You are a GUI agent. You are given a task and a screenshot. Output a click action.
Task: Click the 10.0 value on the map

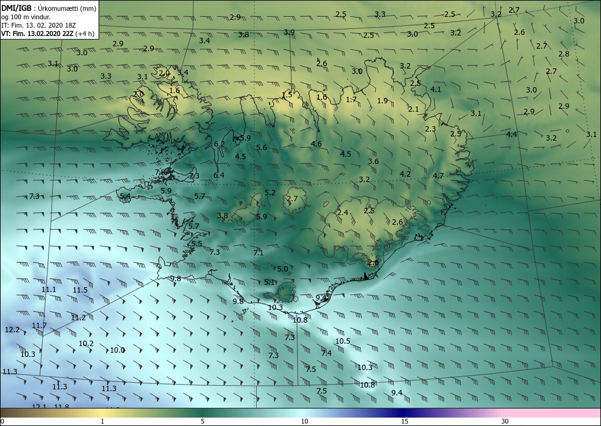pos(117,350)
